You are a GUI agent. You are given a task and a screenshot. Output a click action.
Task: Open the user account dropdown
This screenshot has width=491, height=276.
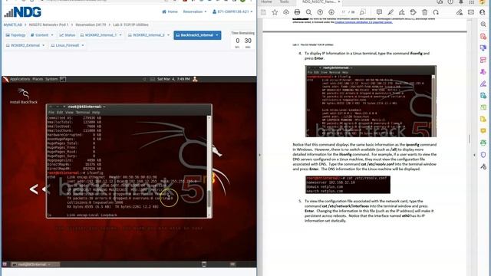[x=232, y=11]
